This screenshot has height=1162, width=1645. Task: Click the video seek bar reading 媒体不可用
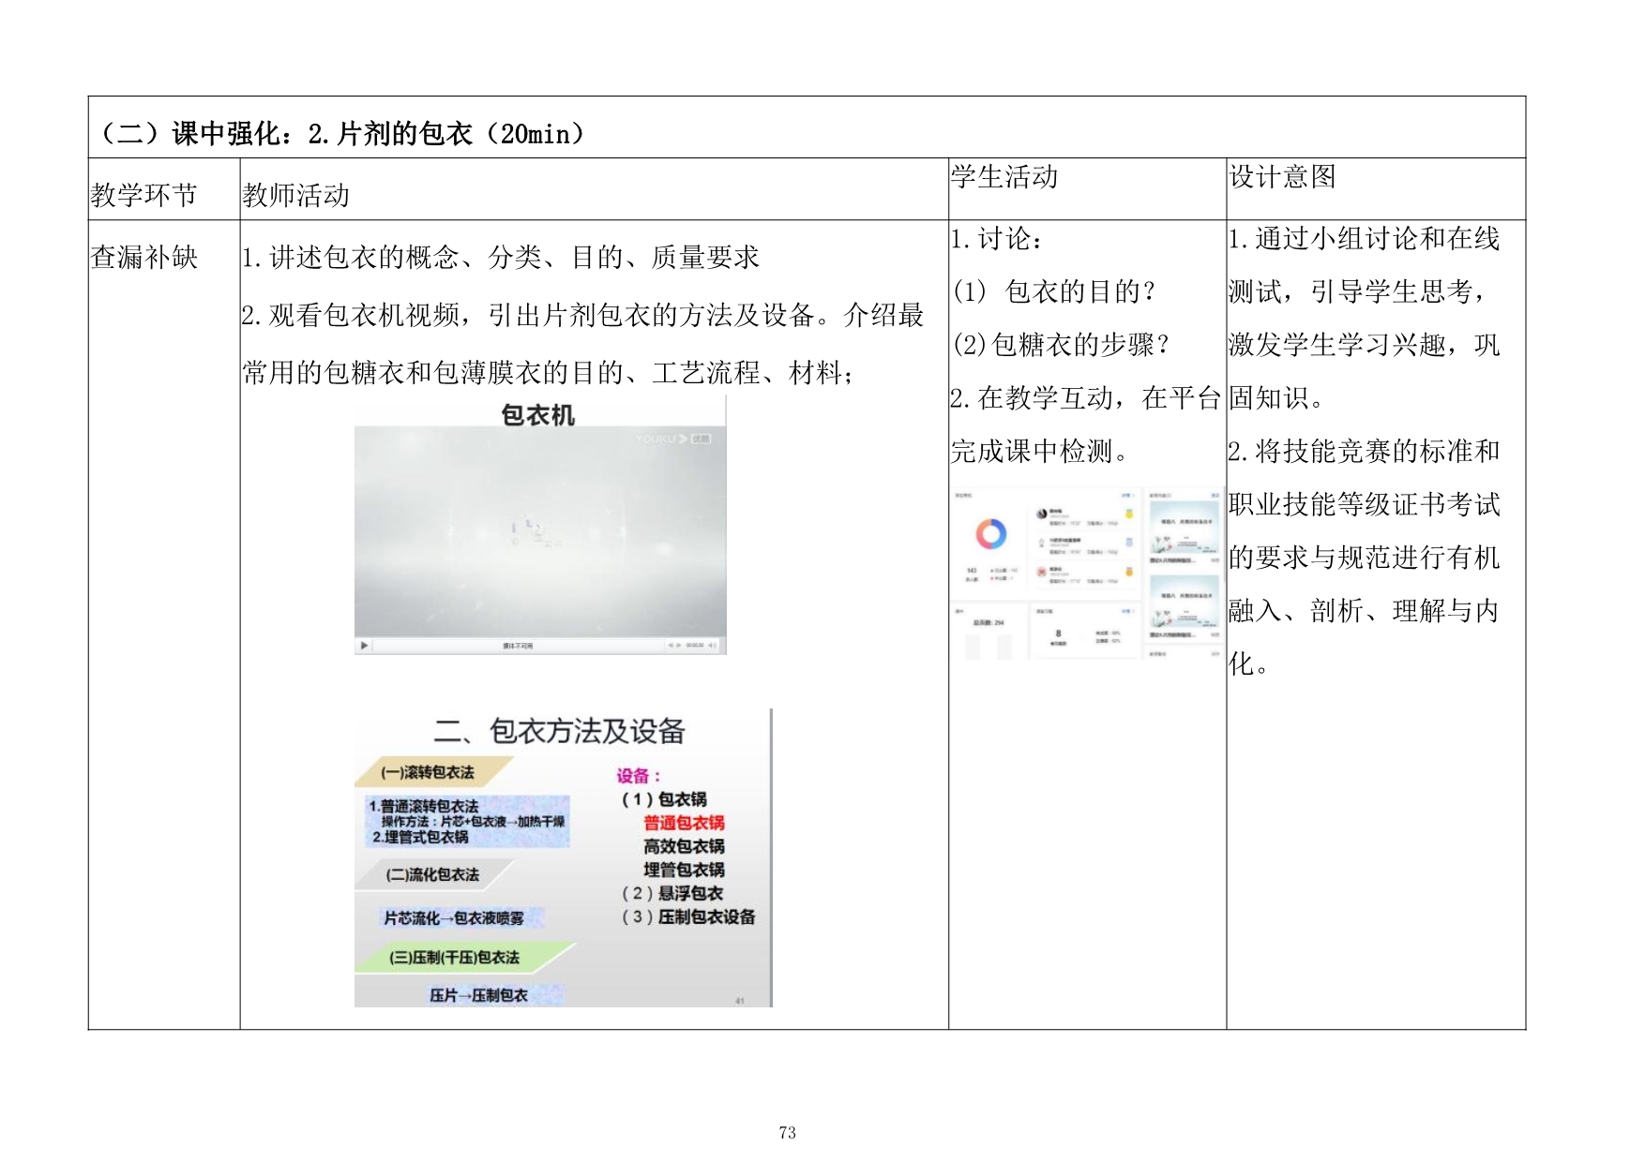518,646
